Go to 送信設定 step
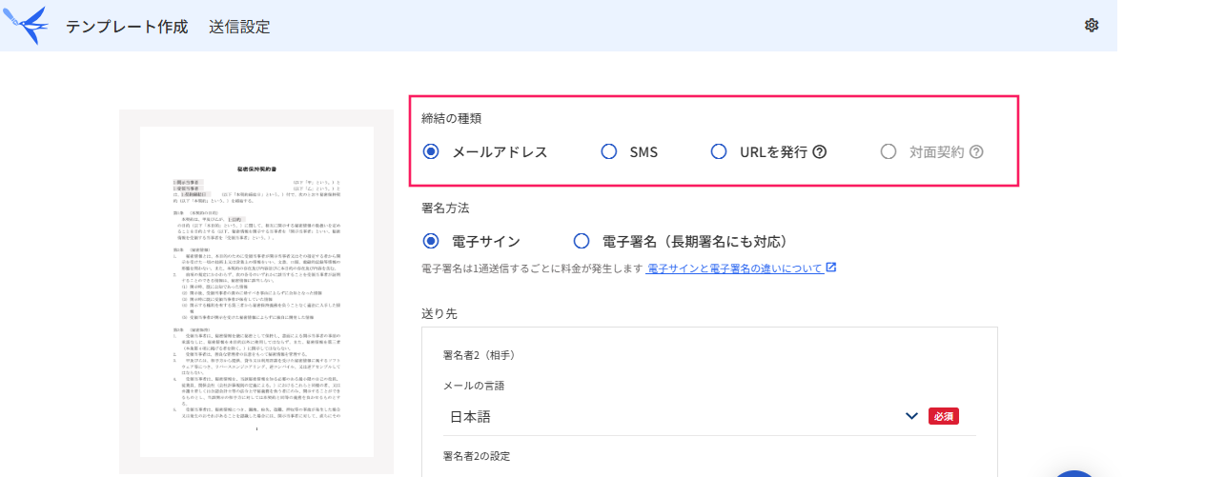The height and width of the screenshot is (477, 1225). tap(239, 26)
